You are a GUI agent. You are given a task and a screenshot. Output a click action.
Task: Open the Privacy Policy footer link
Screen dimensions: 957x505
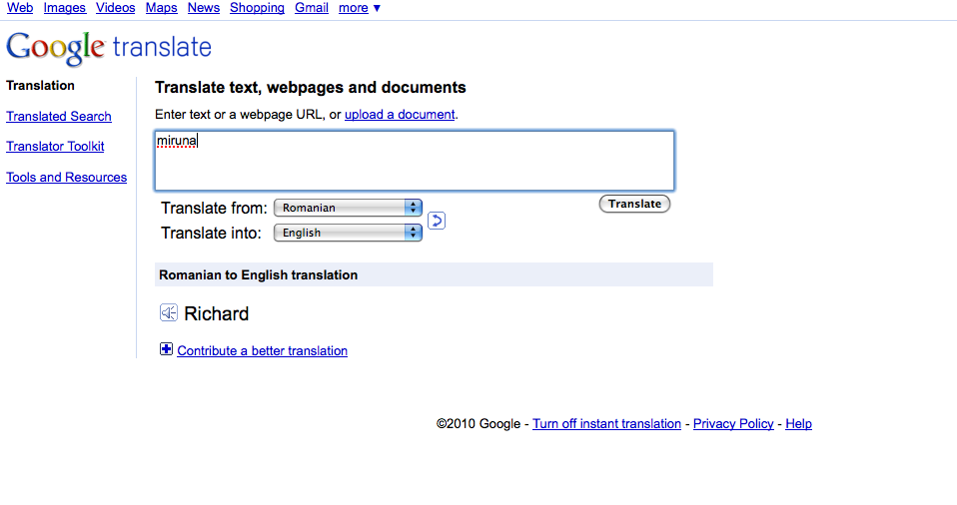click(733, 424)
